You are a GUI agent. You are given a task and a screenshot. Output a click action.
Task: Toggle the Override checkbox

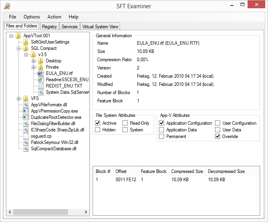click(218, 136)
